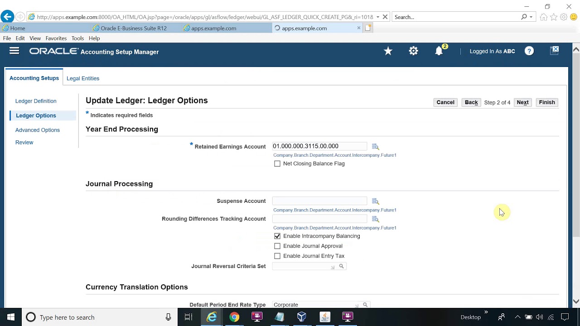580x326 pixels.
Task: Open Chrome from the taskbar
Action: [234, 317]
